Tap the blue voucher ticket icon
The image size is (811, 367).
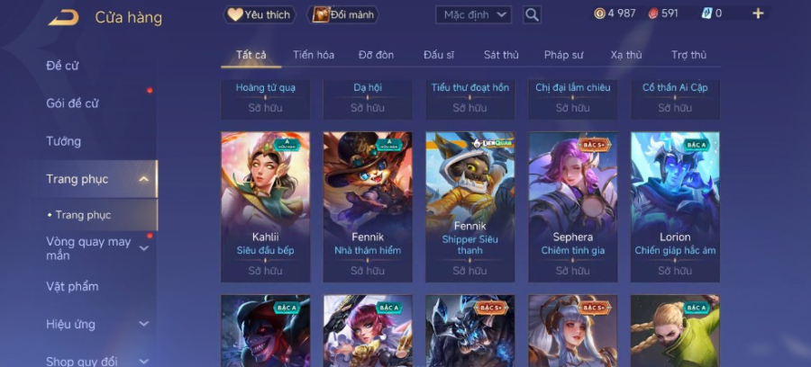click(x=707, y=13)
